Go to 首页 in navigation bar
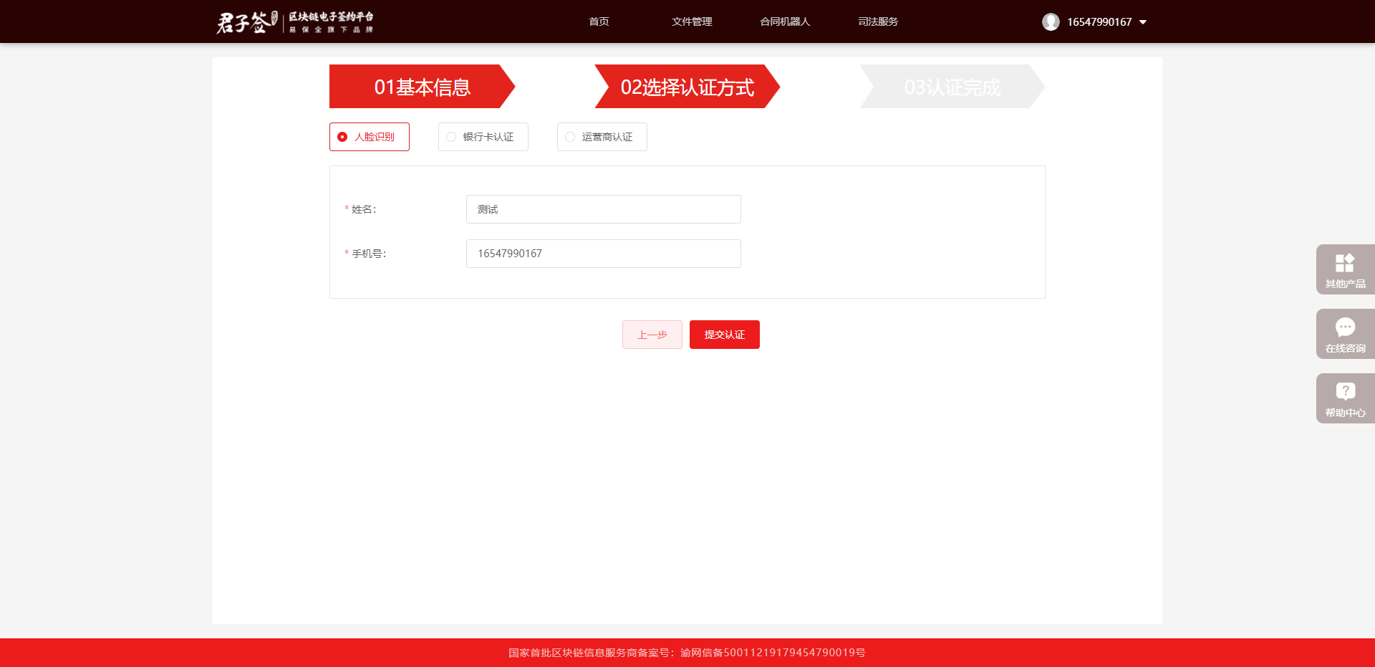This screenshot has height=667, width=1375. click(x=599, y=21)
